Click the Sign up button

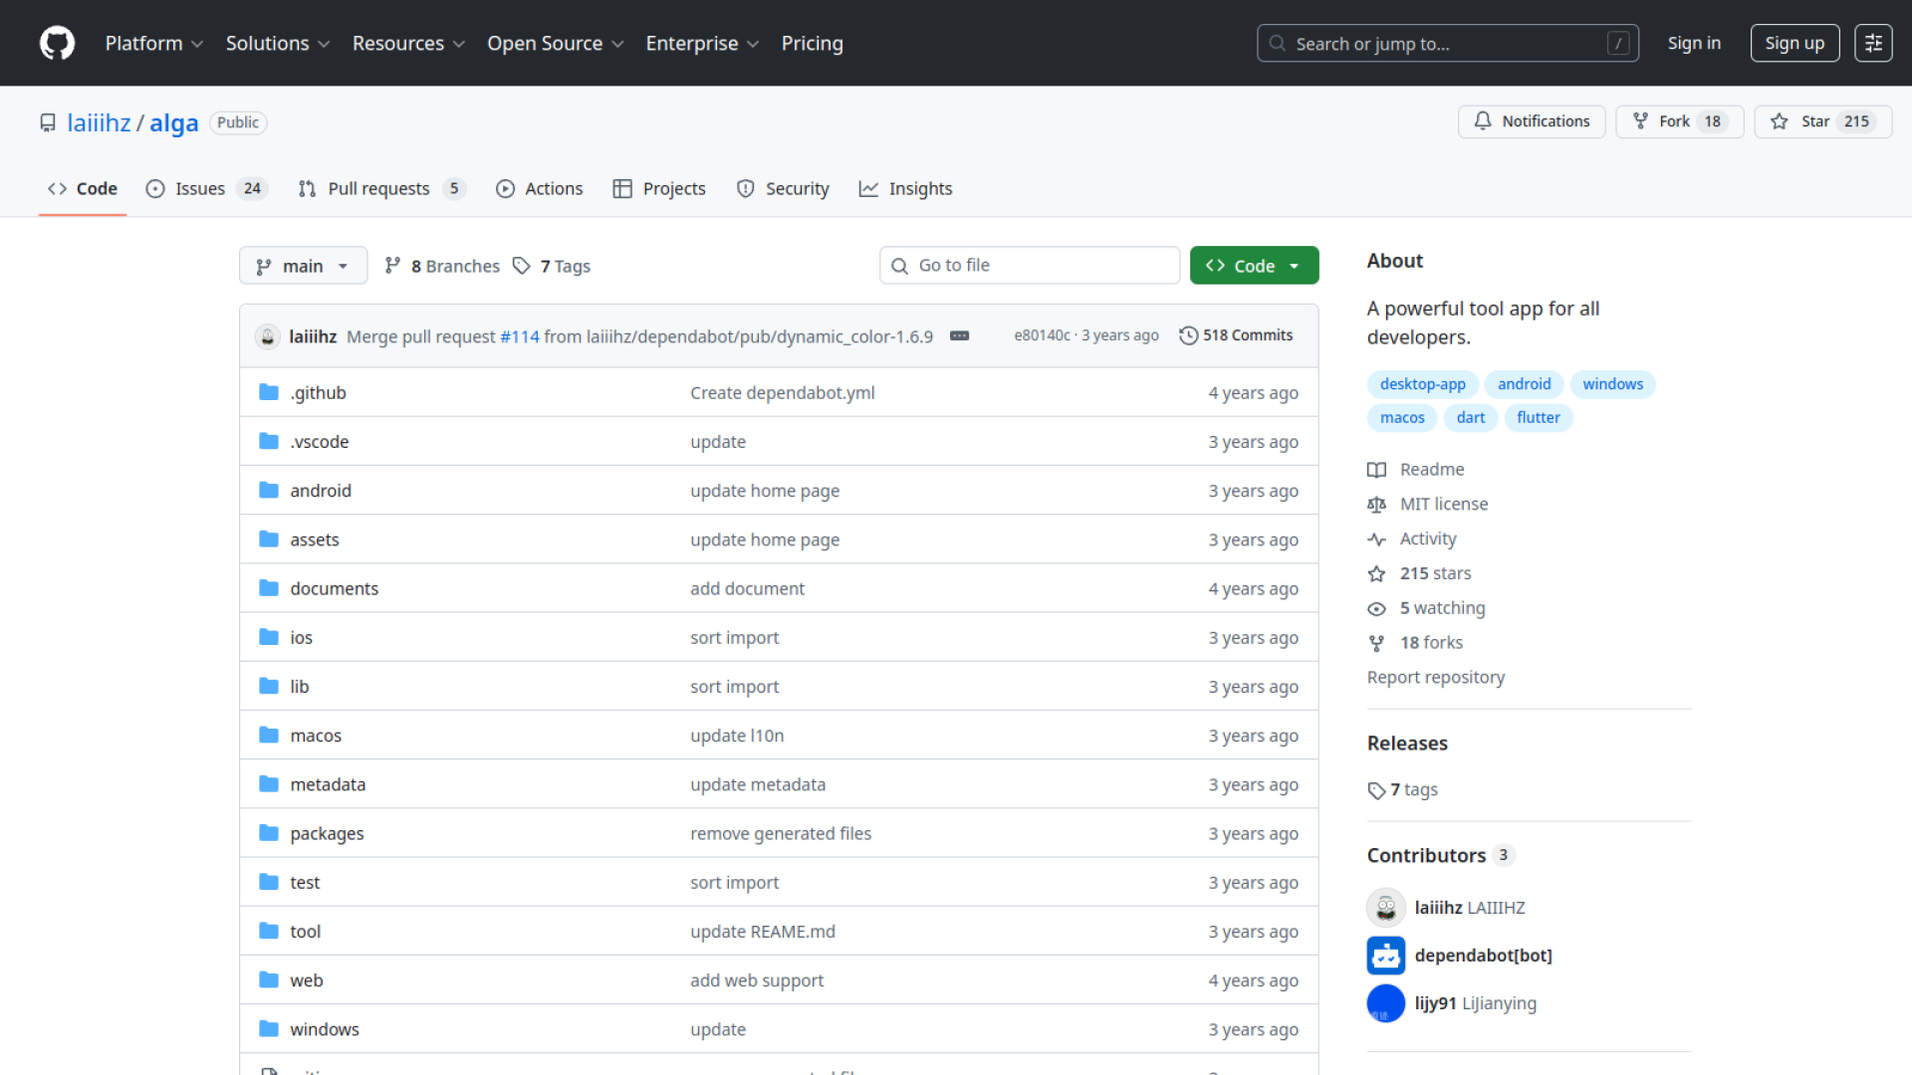(1794, 44)
